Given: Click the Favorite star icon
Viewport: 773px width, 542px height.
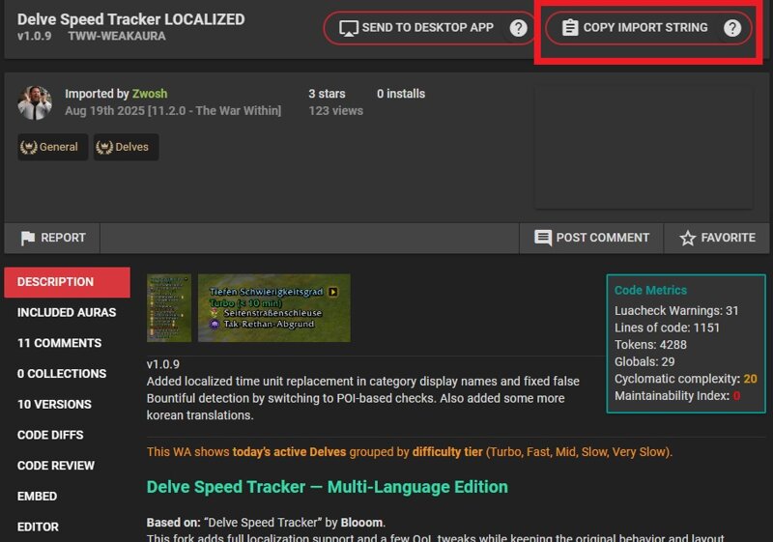Looking at the screenshot, I should coord(687,238).
